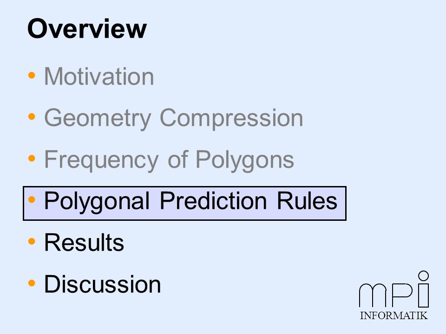Viewport: 446px width, 334px height.
Task: Click the orange bullet beside Frequency of Polygons
Action: tap(32, 158)
